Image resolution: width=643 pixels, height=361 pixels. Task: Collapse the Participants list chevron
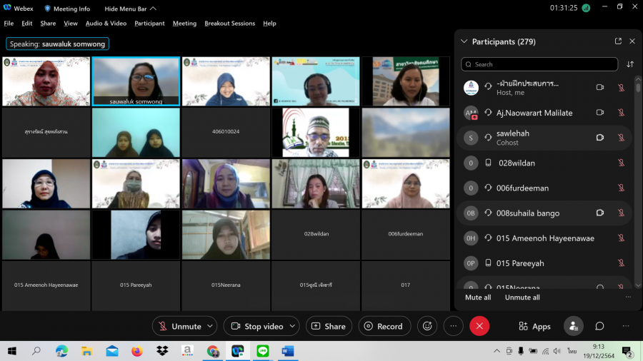(x=464, y=41)
